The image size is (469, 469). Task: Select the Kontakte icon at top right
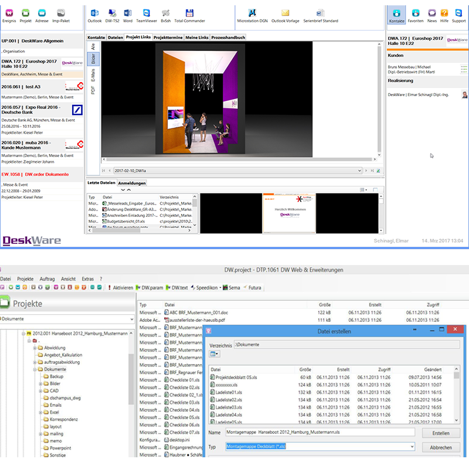(397, 16)
